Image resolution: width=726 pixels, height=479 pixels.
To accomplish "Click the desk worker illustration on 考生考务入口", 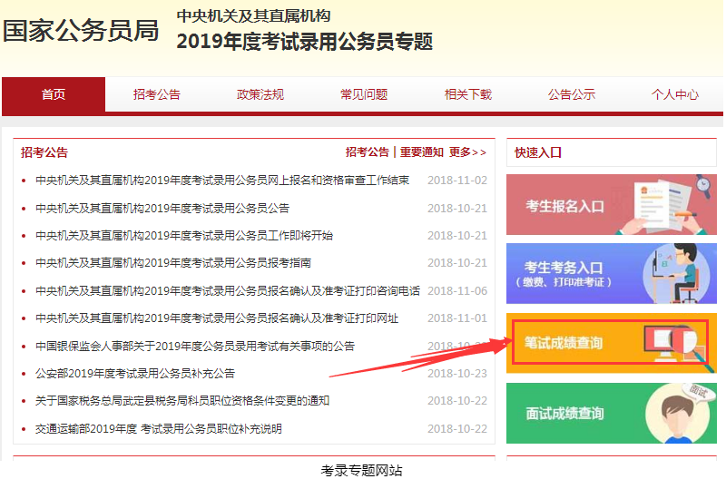I will [677, 273].
